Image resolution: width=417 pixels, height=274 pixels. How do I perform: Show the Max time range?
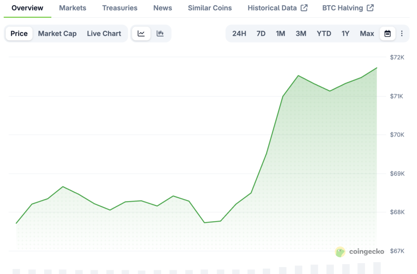[x=367, y=34]
